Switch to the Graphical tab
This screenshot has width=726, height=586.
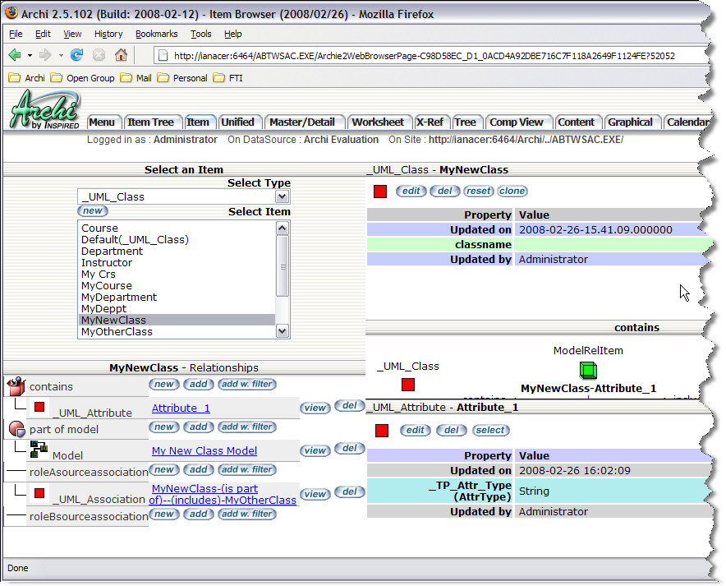point(630,122)
